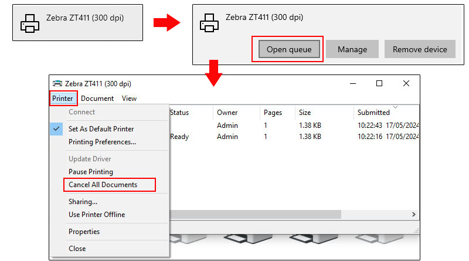469x261 pixels.
Task: Toggle Set As Default Printer checkmark
Action: tap(101, 128)
